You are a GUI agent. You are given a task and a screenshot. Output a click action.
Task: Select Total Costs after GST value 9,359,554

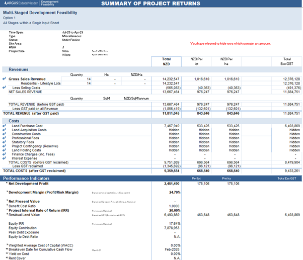tap(172, 171)
